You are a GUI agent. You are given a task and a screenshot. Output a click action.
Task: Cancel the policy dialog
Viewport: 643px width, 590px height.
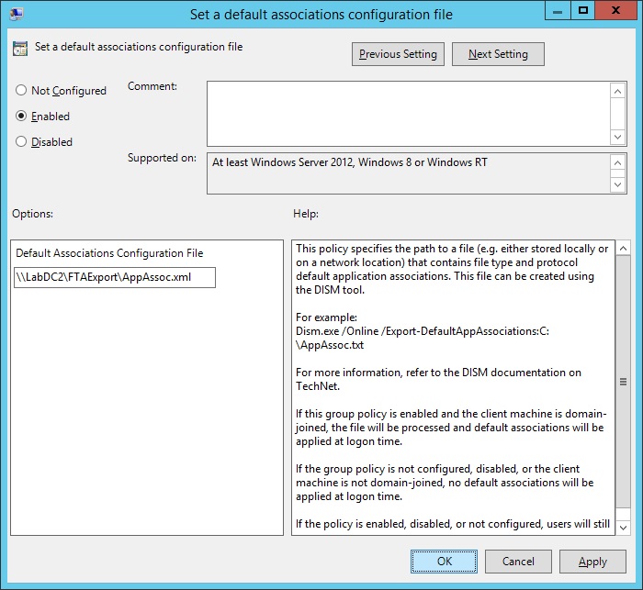(518, 562)
